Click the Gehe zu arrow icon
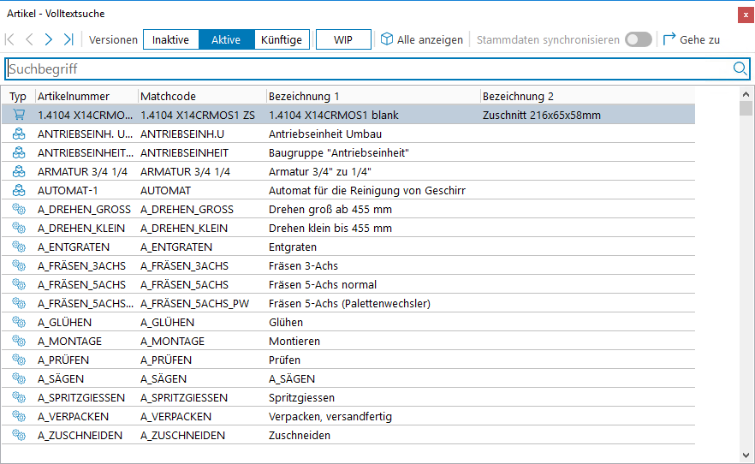 click(x=669, y=39)
